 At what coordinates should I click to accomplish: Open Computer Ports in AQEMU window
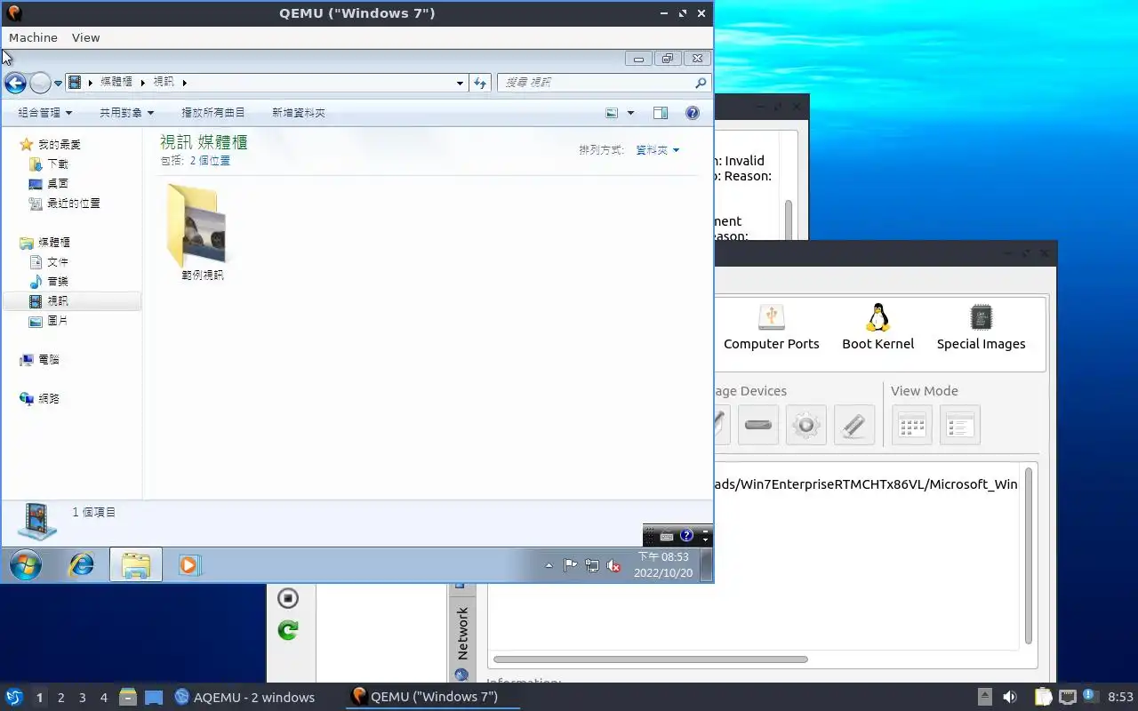[x=772, y=328]
